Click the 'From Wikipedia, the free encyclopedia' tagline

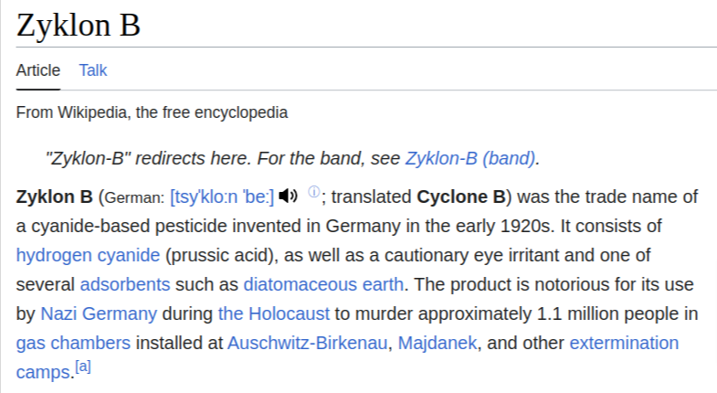tap(152, 113)
